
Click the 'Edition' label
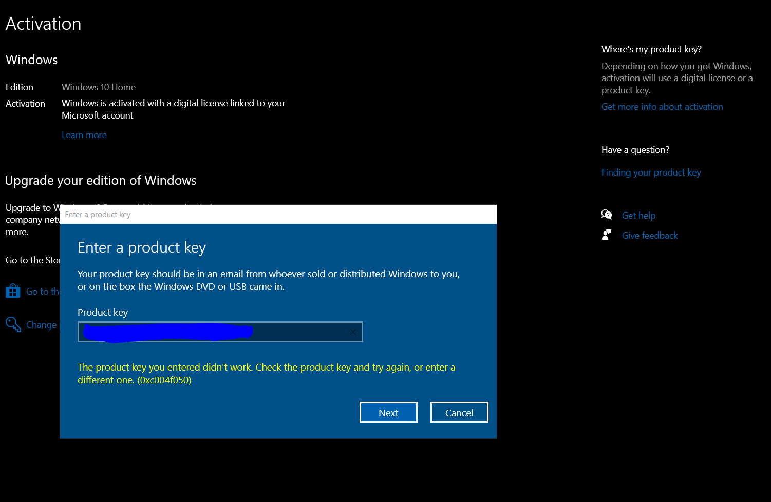[x=20, y=87]
